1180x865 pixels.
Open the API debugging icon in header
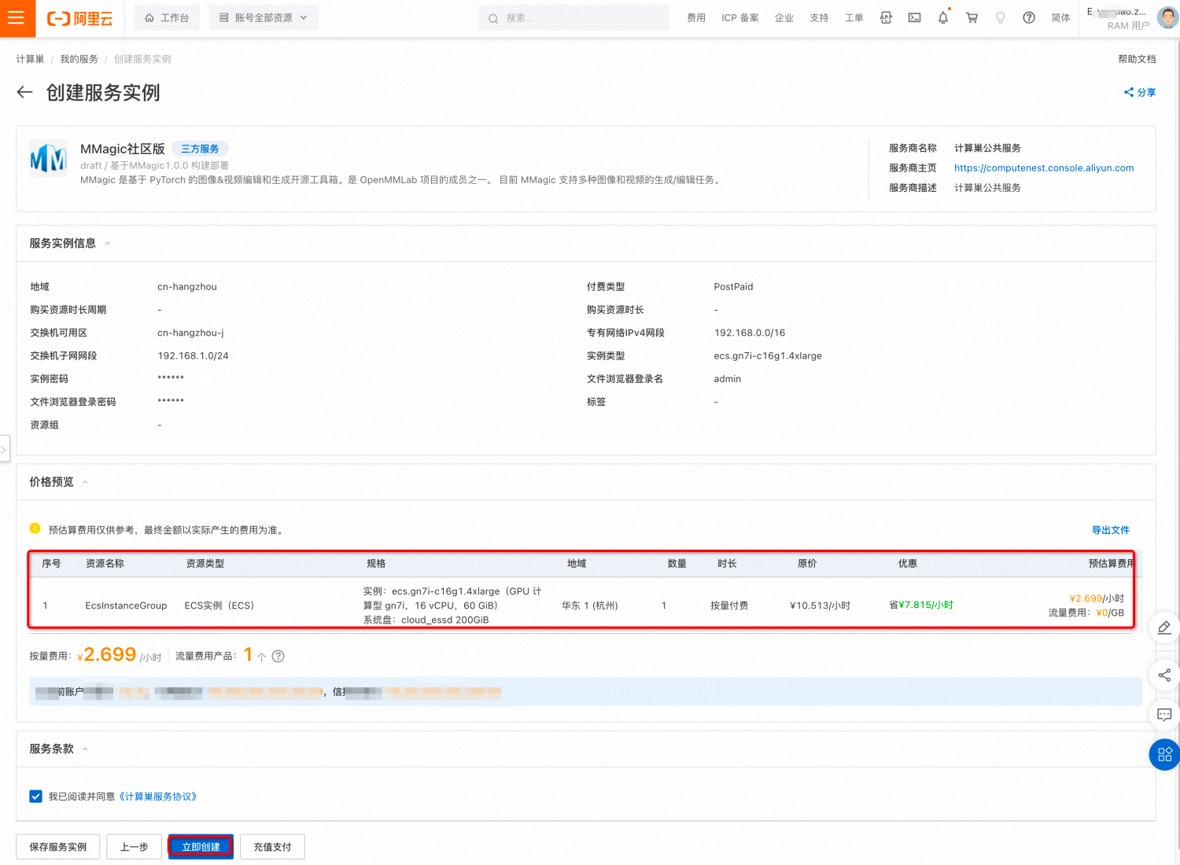886,17
